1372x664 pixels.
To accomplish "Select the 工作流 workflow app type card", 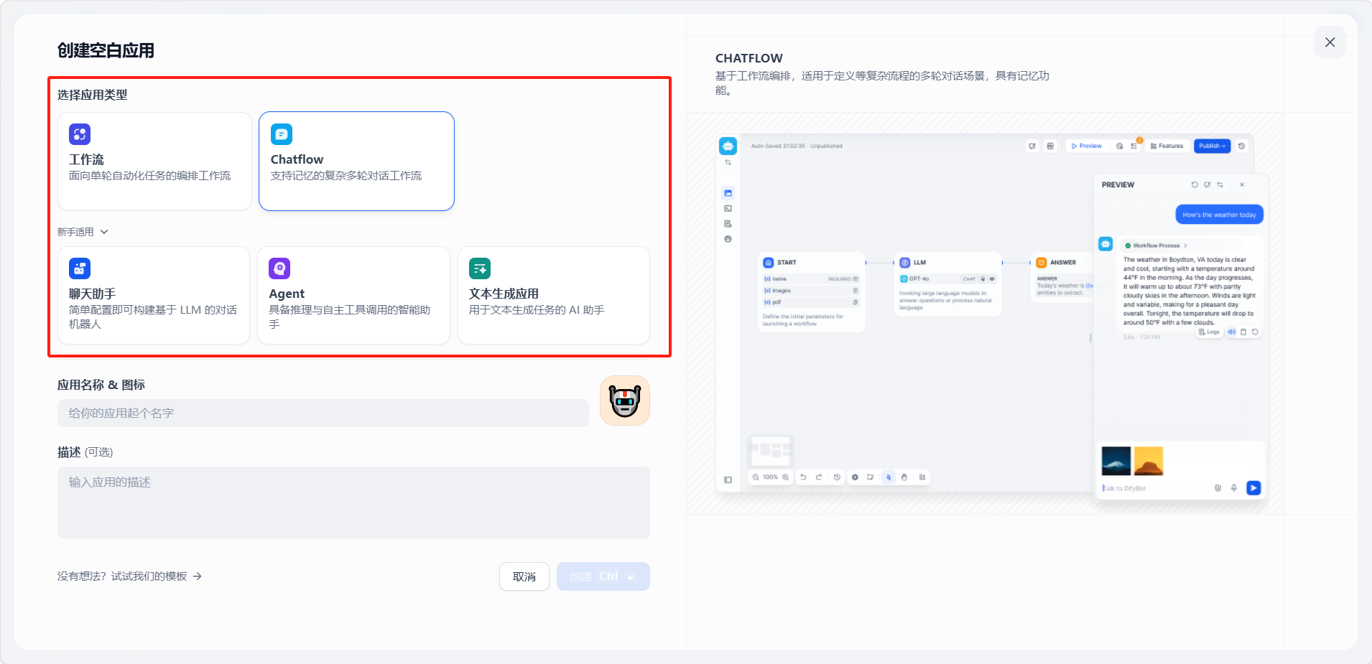I will (154, 161).
